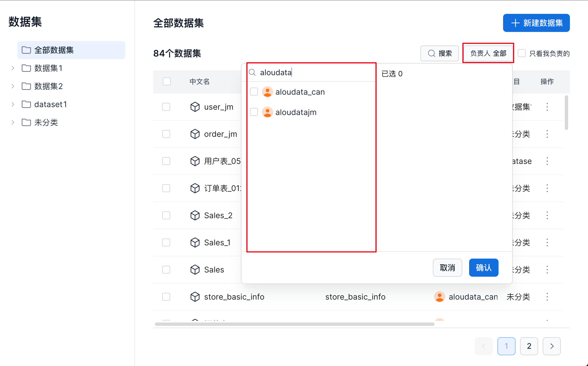Click the magnifier icon in the owner search field
Screen dimensions: 588x366
[x=252, y=73]
